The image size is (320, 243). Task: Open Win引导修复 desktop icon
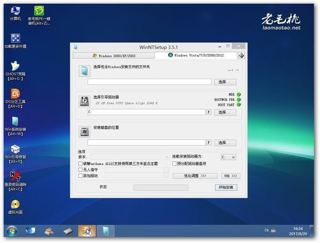point(15,154)
